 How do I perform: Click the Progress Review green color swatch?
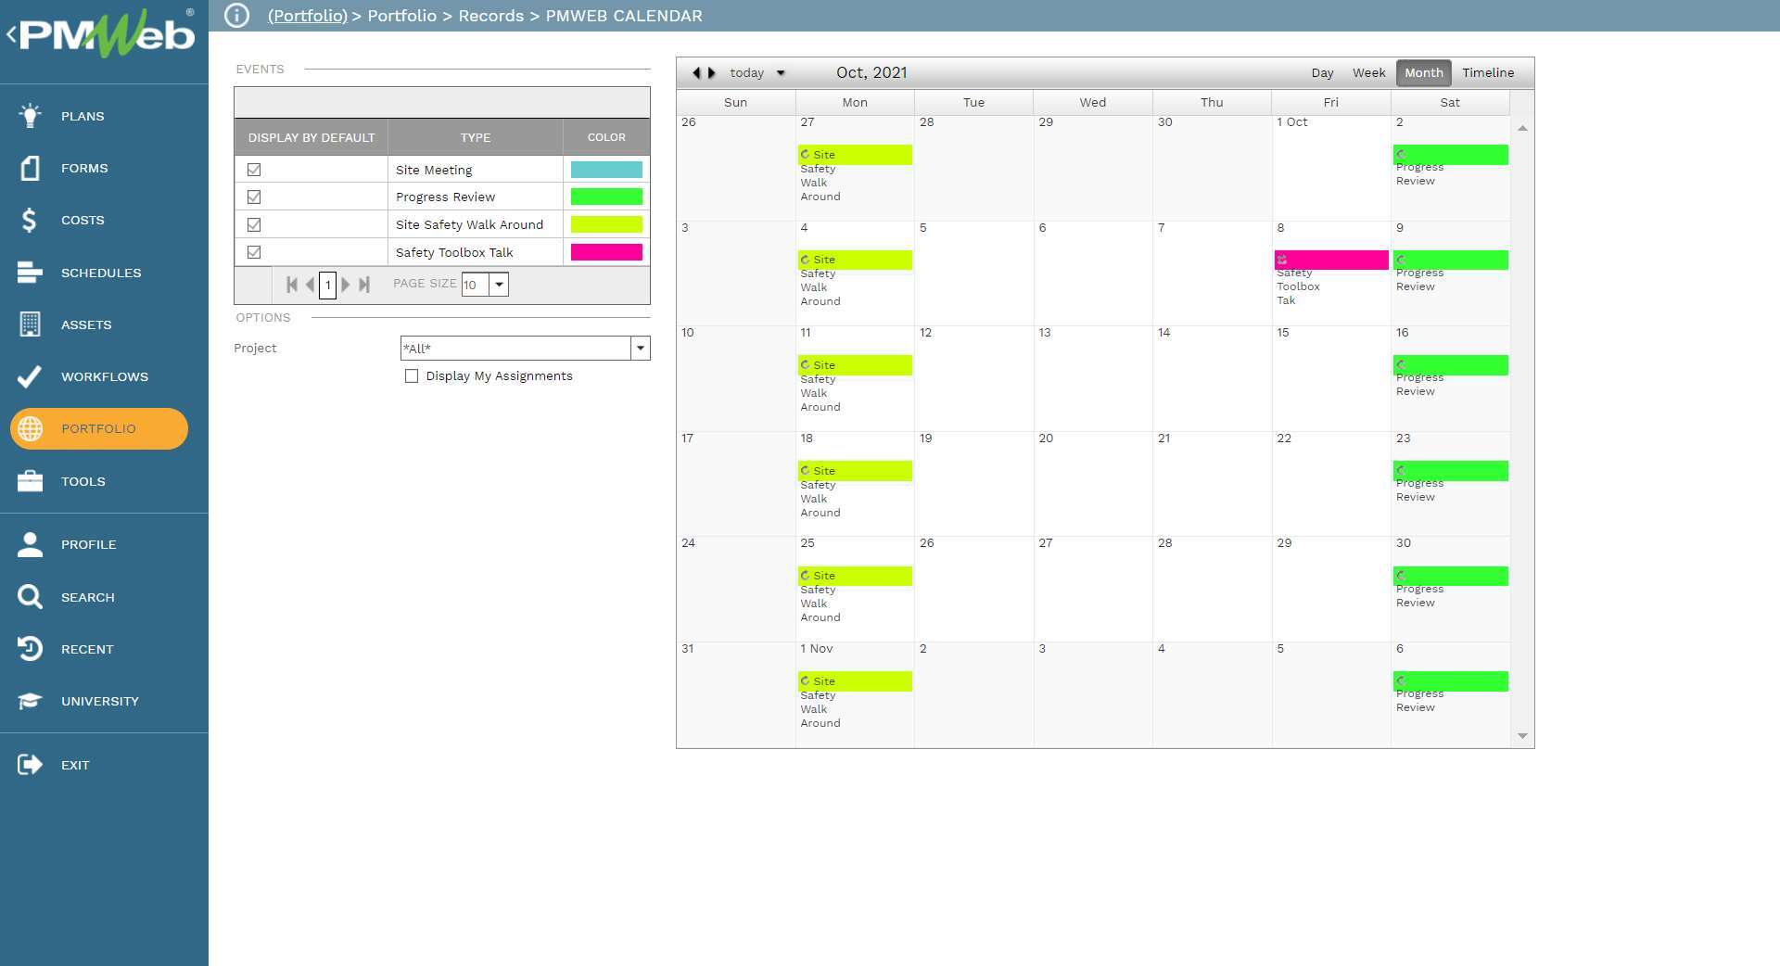click(606, 197)
